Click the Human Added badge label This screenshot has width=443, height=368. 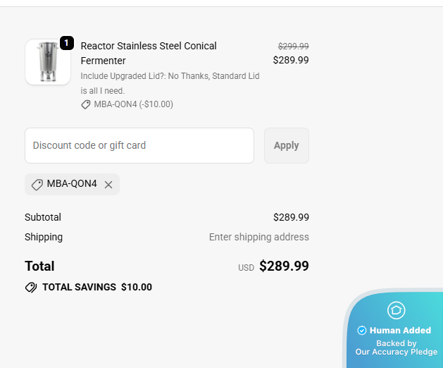pyautogui.click(x=400, y=331)
